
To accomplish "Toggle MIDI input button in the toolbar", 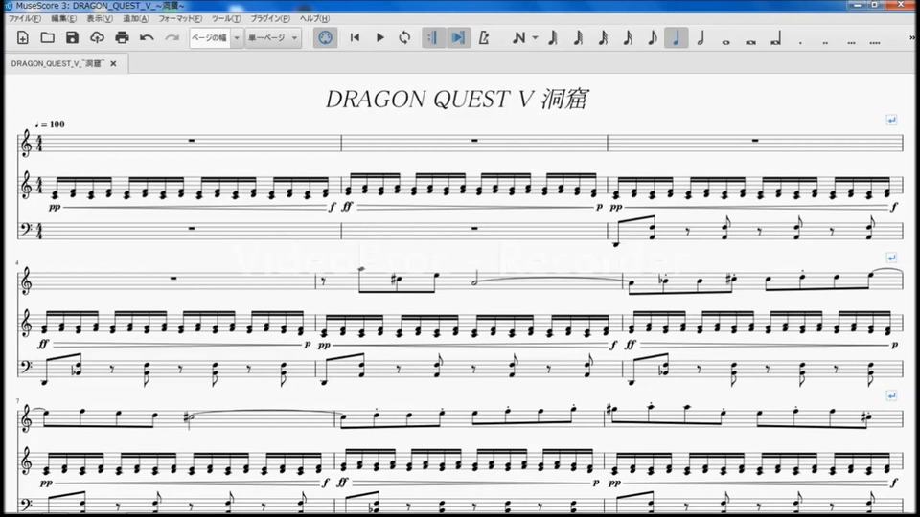I will [325, 38].
